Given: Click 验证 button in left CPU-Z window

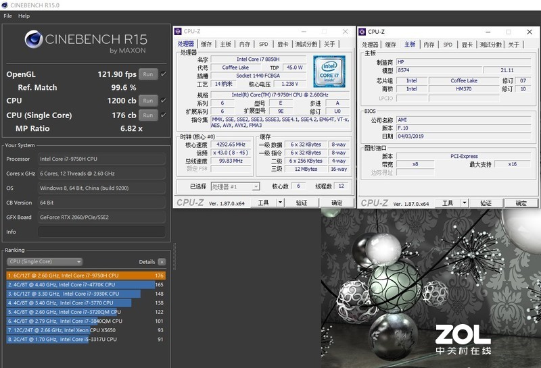Looking at the screenshot, I should tap(302, 203).
